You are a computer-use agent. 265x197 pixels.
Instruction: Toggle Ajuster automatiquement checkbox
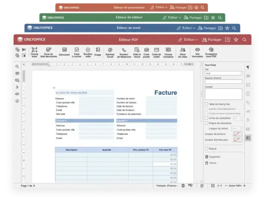click(206, 109)
